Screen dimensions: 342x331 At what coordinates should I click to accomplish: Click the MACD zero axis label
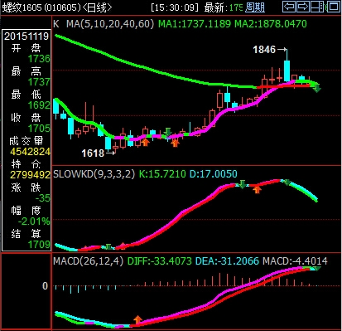45,286
